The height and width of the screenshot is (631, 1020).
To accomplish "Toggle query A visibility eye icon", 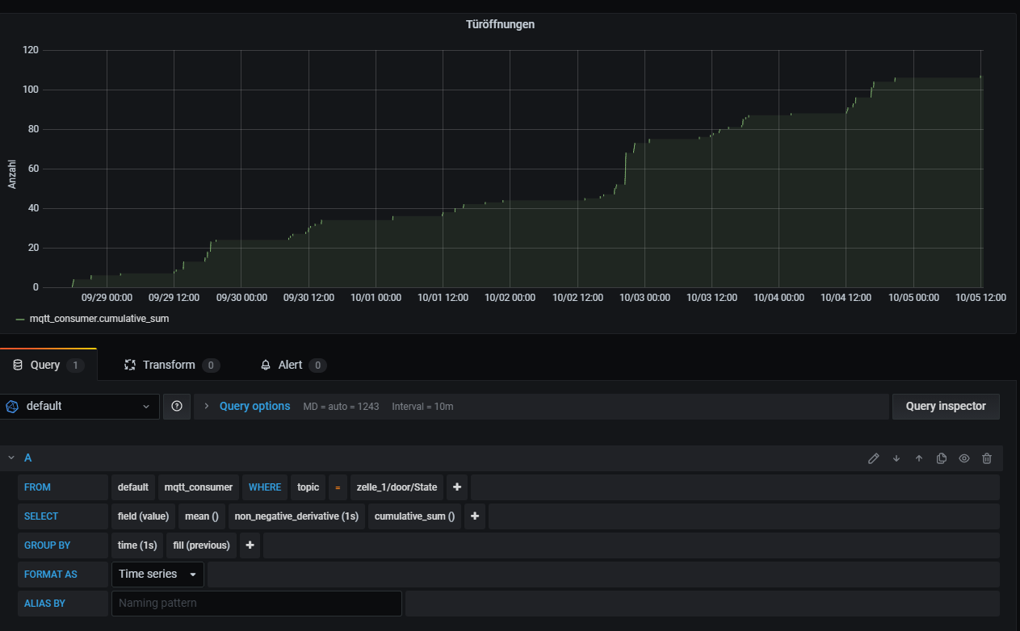I will pos(963,458).
